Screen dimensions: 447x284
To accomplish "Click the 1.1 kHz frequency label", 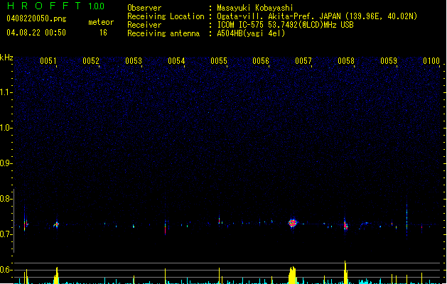I will click(6, 92).
